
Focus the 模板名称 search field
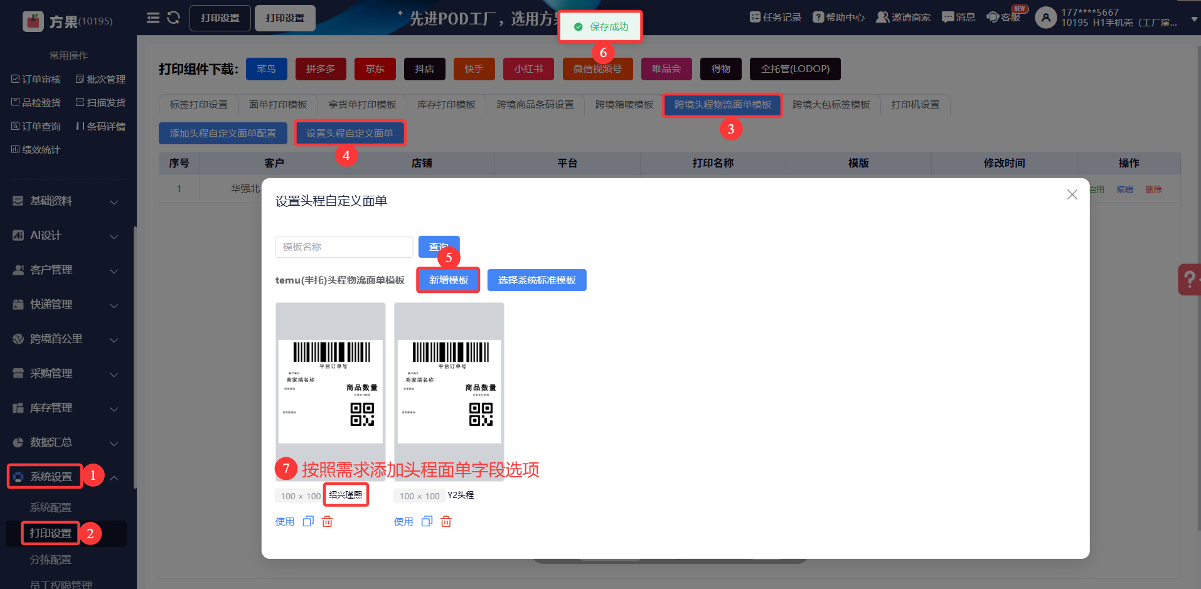tap(344, 247)
